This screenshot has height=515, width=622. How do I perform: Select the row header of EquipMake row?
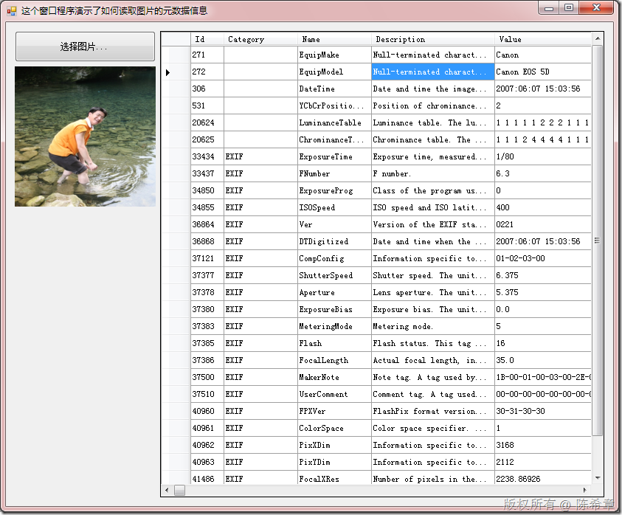point(176,55)
